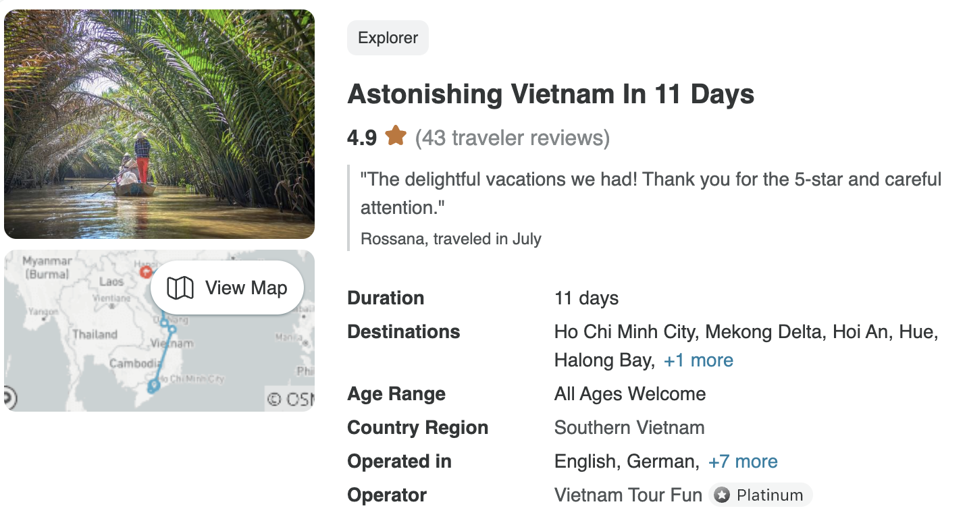The image size is (967, 521).
Task: Click the circular icon at map's bottom-left corner
Action: [8, 397]
